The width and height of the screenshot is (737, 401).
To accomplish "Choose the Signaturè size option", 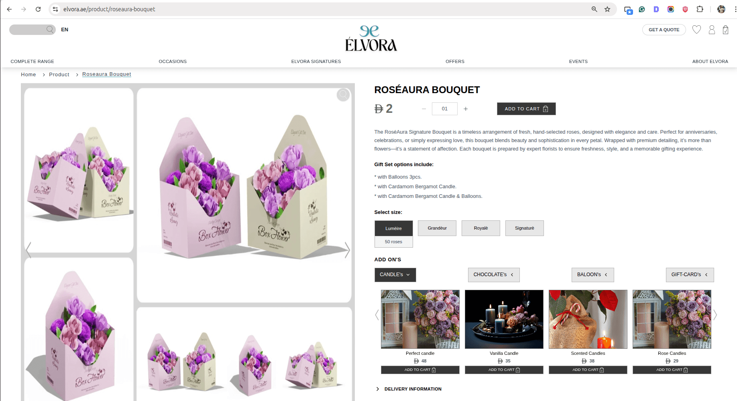I will (525, 228).
